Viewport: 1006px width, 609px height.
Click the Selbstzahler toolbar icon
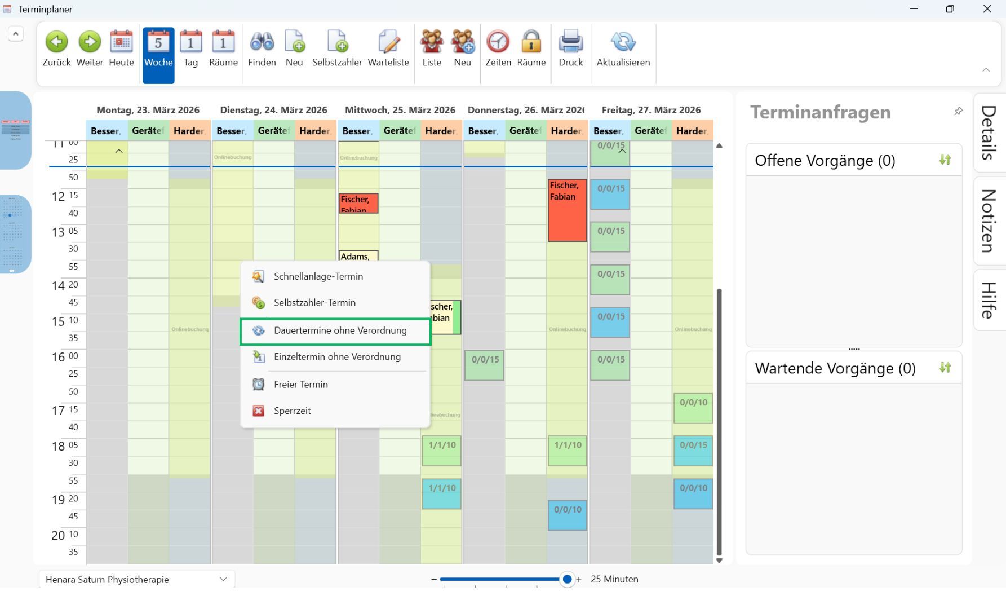(x=337, y=49)
